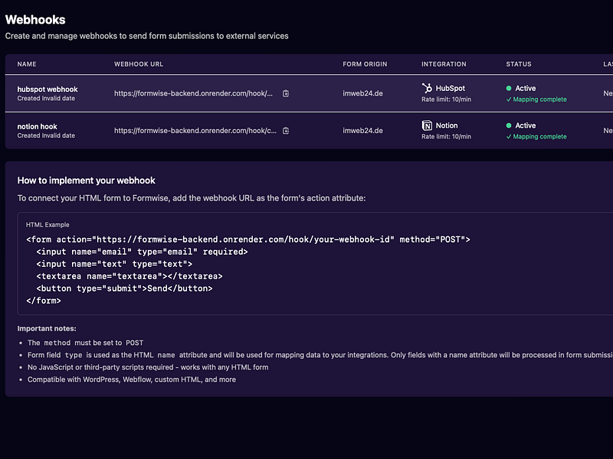Click the page subtitle about managing webhooks

pyautogui.click(x=146, y=36)
